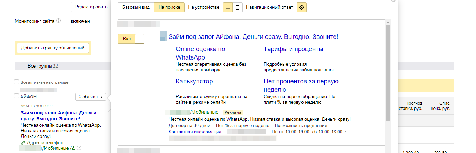Click the /Мобильные display URL in preview
Image resolution: width=476 pixels, height=153 pixels.
click(204, 112)
